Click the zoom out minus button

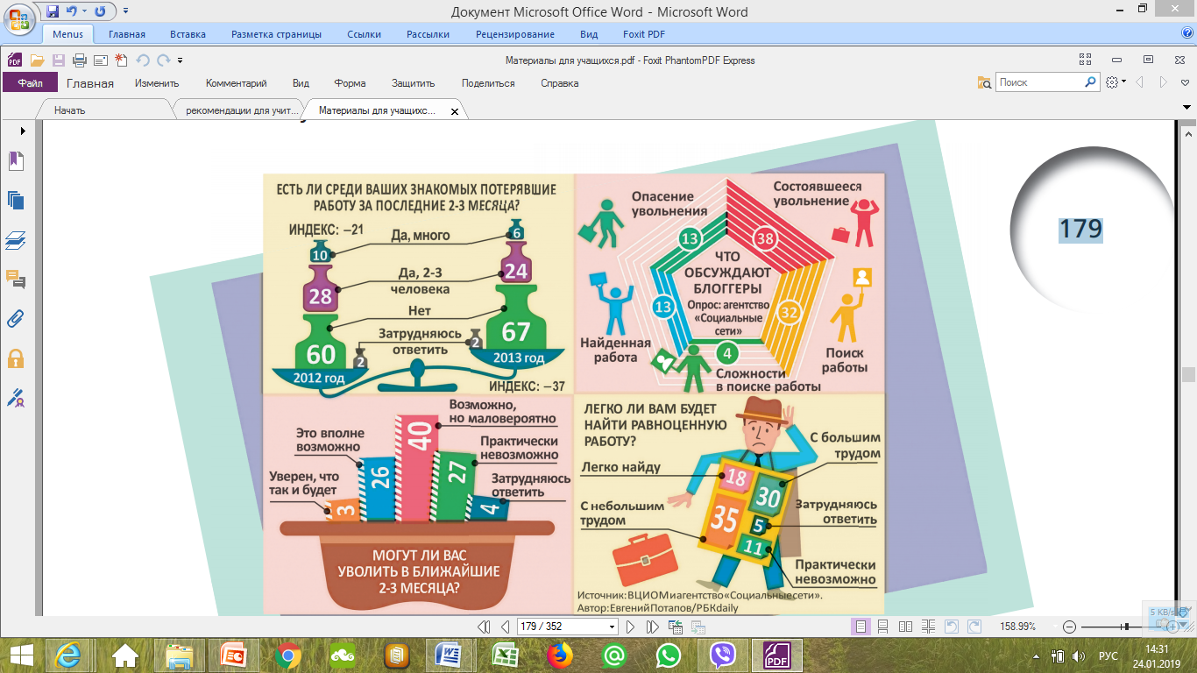point(1069,627)
